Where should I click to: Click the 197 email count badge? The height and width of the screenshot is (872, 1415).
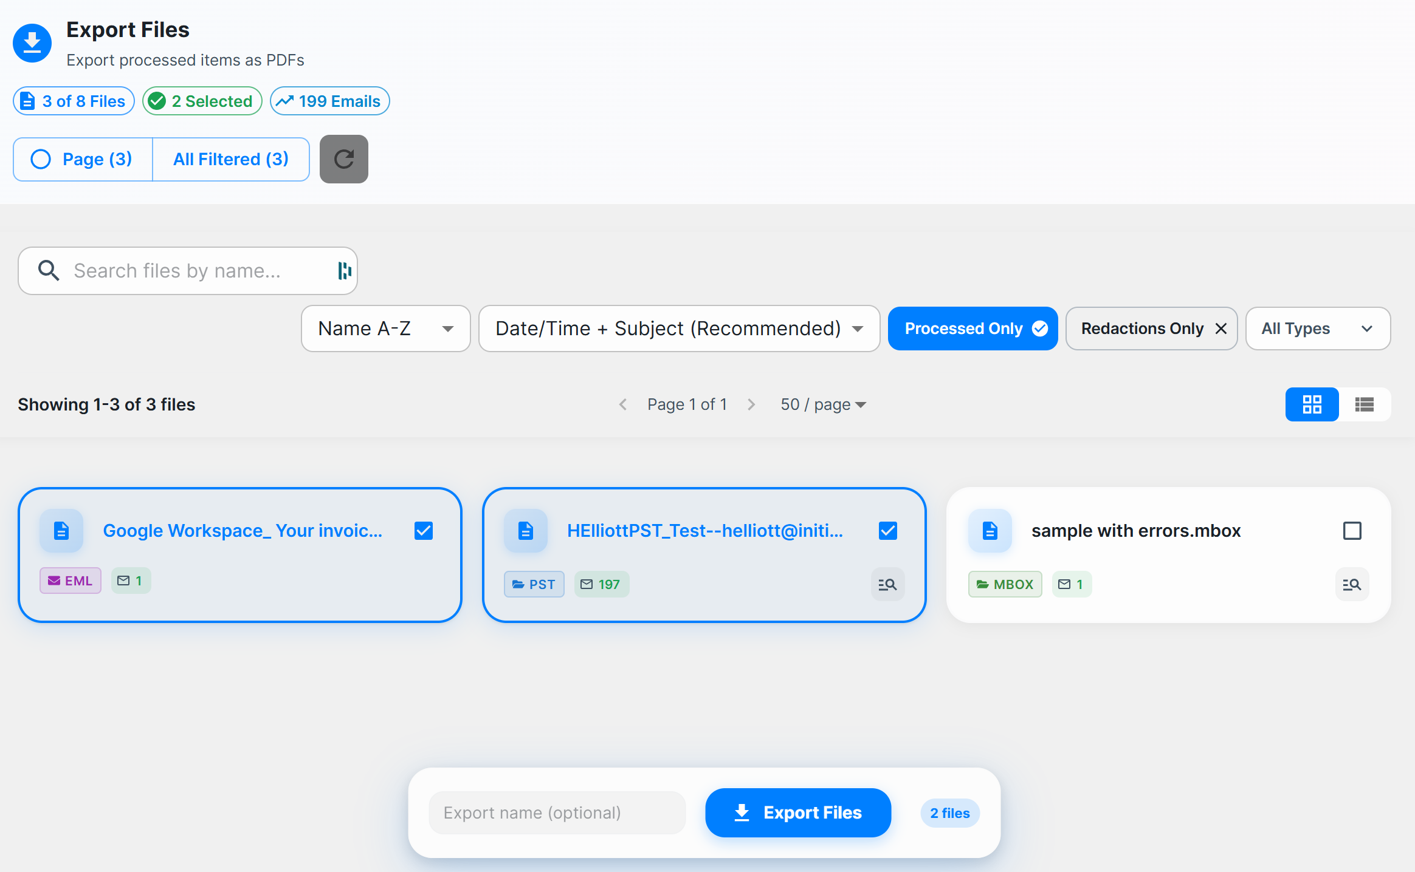point(602,584)
